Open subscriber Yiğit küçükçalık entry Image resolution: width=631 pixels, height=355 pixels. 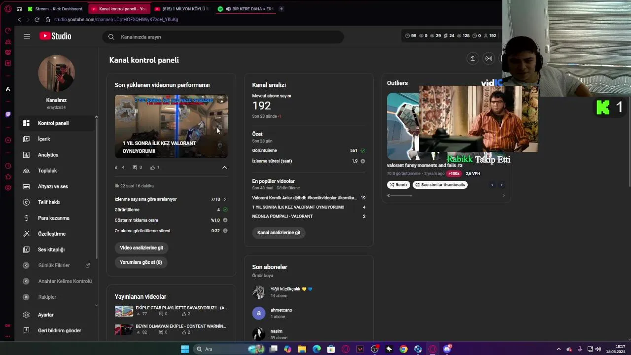point(309,292)
